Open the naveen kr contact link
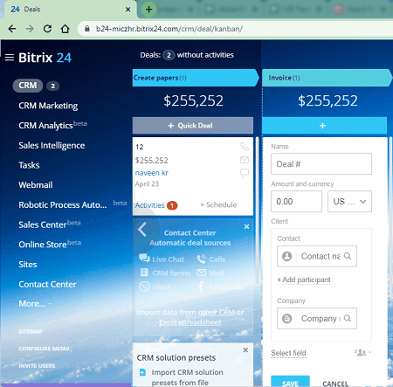The width and height of the screenshot is (393, 387). (x=152, y=173)
